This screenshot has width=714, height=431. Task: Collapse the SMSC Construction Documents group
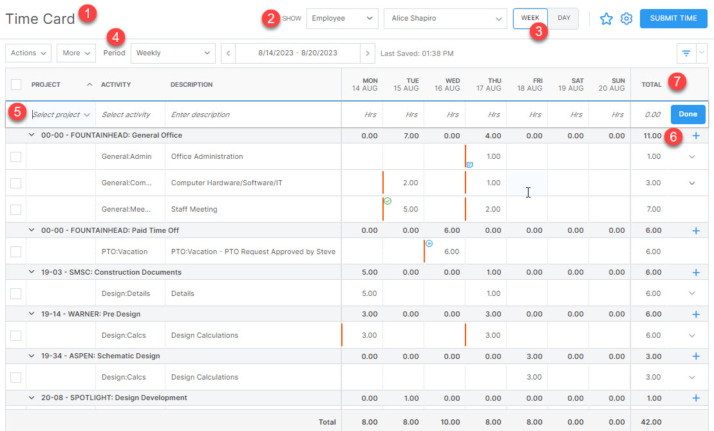[x=31, y=273]
